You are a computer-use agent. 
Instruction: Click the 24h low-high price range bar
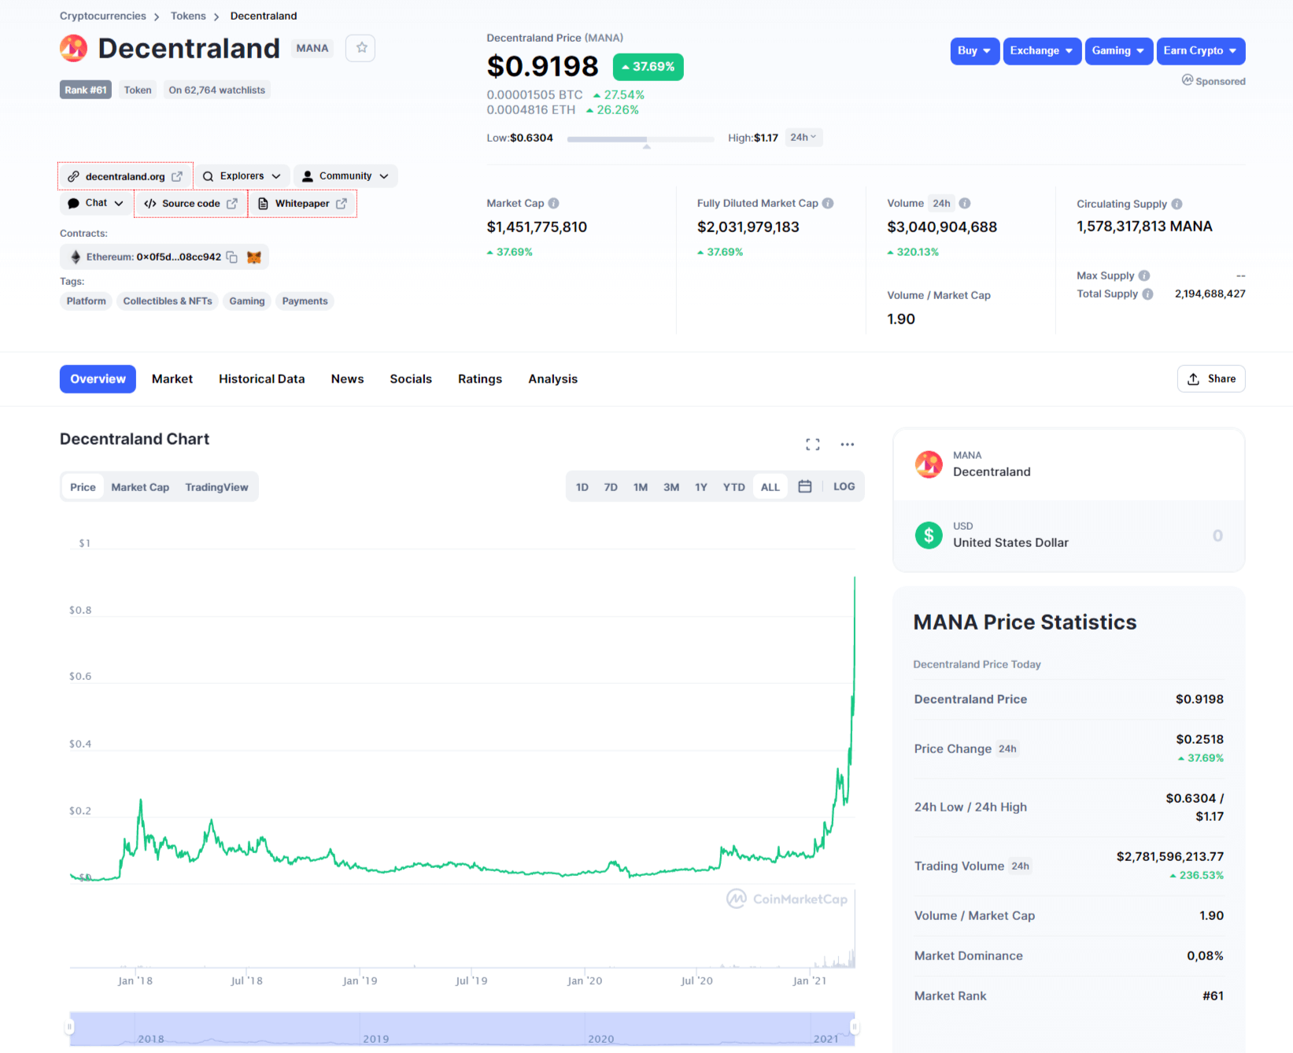tap(641, 139)
